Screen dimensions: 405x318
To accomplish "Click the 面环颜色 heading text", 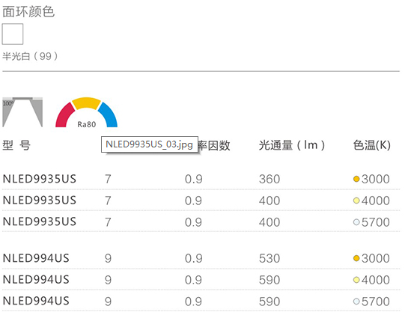I will tap(28, 12).
